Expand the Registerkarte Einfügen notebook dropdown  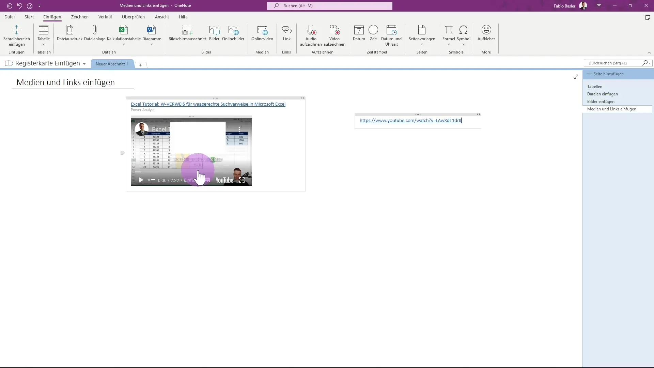click(x=84, y=63)
